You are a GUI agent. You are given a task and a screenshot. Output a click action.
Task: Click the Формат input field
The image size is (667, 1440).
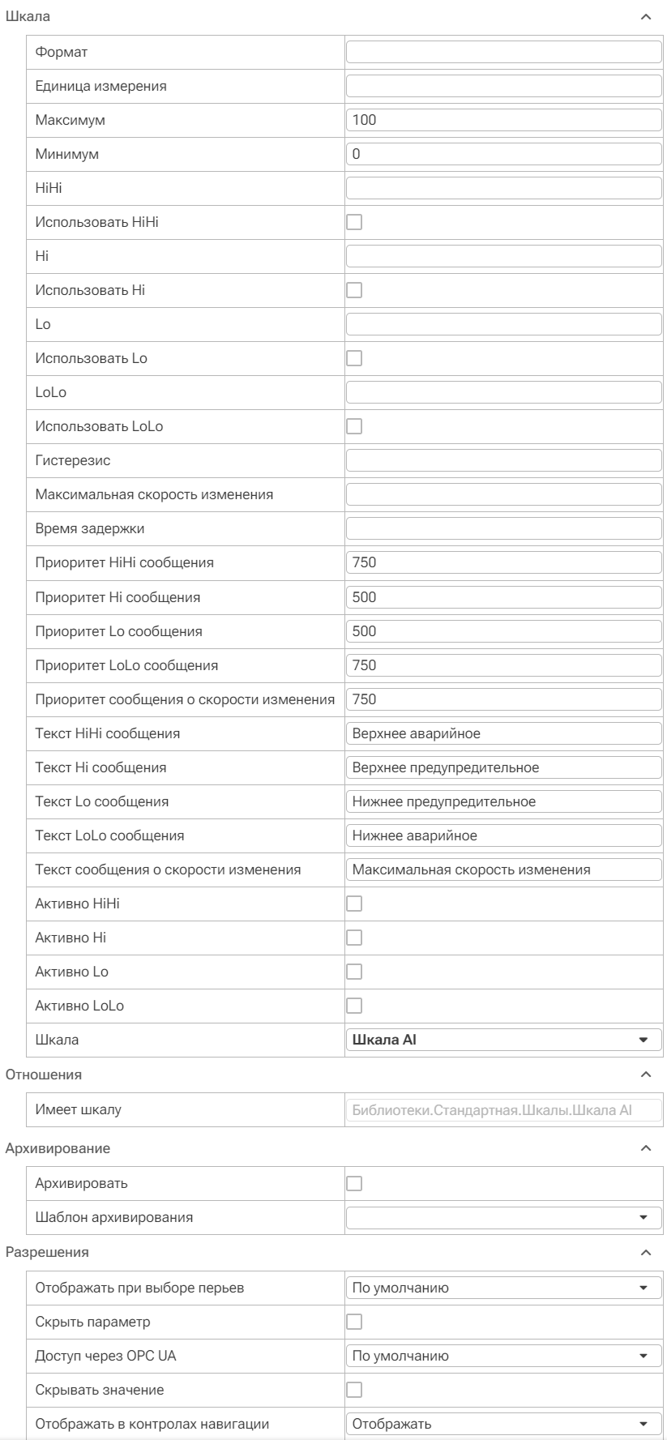504,52
